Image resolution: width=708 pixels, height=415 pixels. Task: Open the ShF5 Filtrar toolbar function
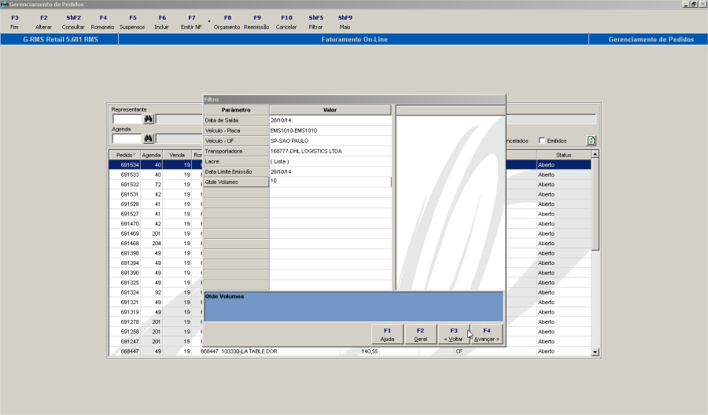(x=315, y=21)
